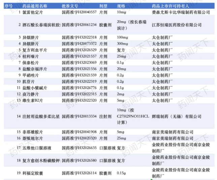Click the 批准文号 column header
Screen dimensions: 217x180
[x=71, y=6]
